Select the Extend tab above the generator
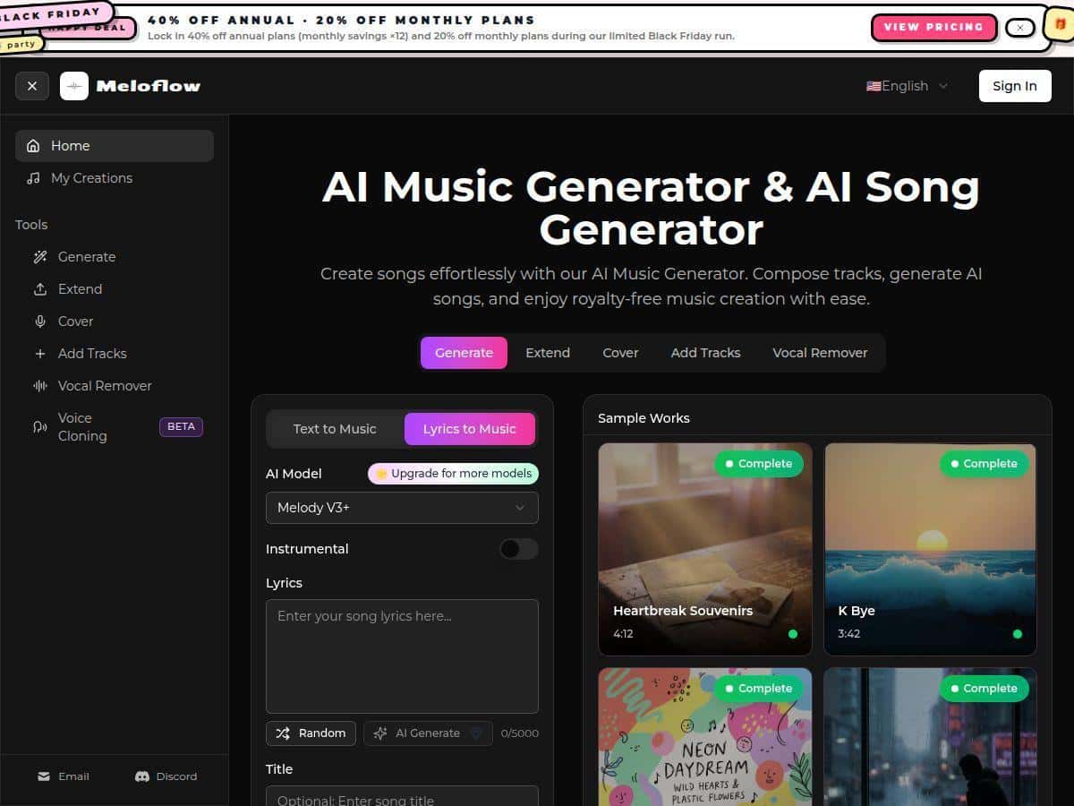The width and height of the screenshot is (1074, 806). coord(548,353)
